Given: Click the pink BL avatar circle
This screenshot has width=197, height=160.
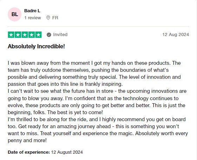Looking at the screenshot, I should click(15, 14).
